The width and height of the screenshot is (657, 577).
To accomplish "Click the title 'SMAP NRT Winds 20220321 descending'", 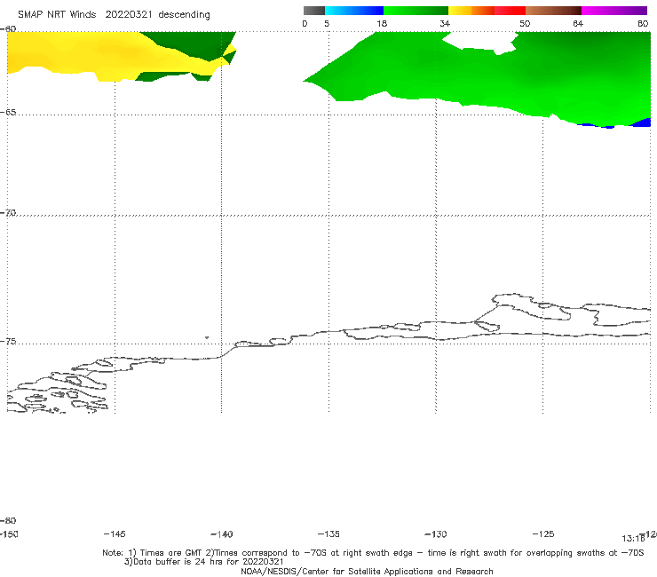I will (x=114, y=15).
